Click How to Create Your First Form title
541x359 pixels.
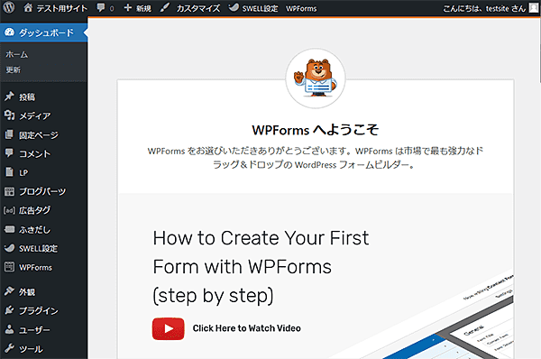point(261,266)
